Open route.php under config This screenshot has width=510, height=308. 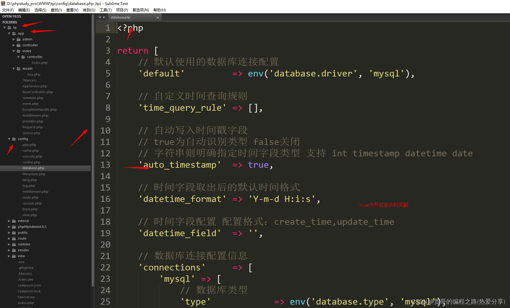(x=30, y=198)
